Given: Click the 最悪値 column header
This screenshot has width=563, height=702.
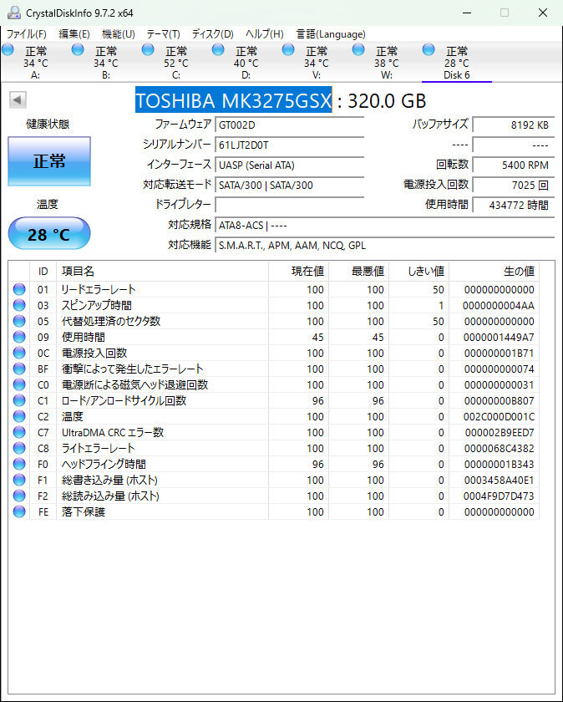Looking at the screenshot, I should click(x=359, y=272).
